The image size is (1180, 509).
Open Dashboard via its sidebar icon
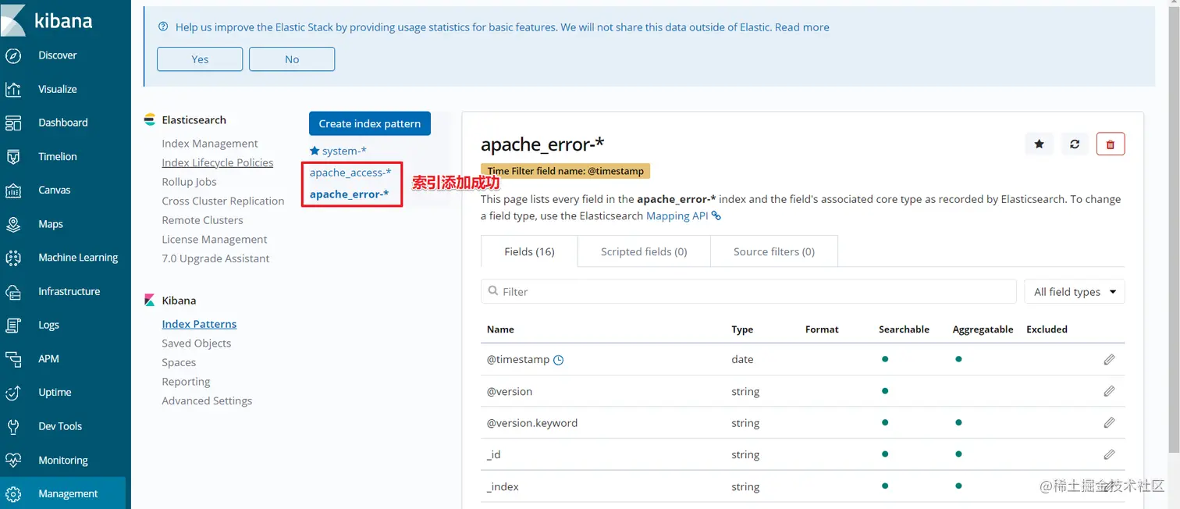tap(13, 123)
